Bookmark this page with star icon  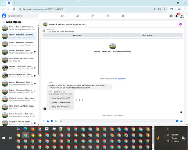point(164,9)
